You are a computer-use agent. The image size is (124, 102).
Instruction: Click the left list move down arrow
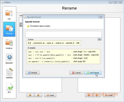point(30,95)
